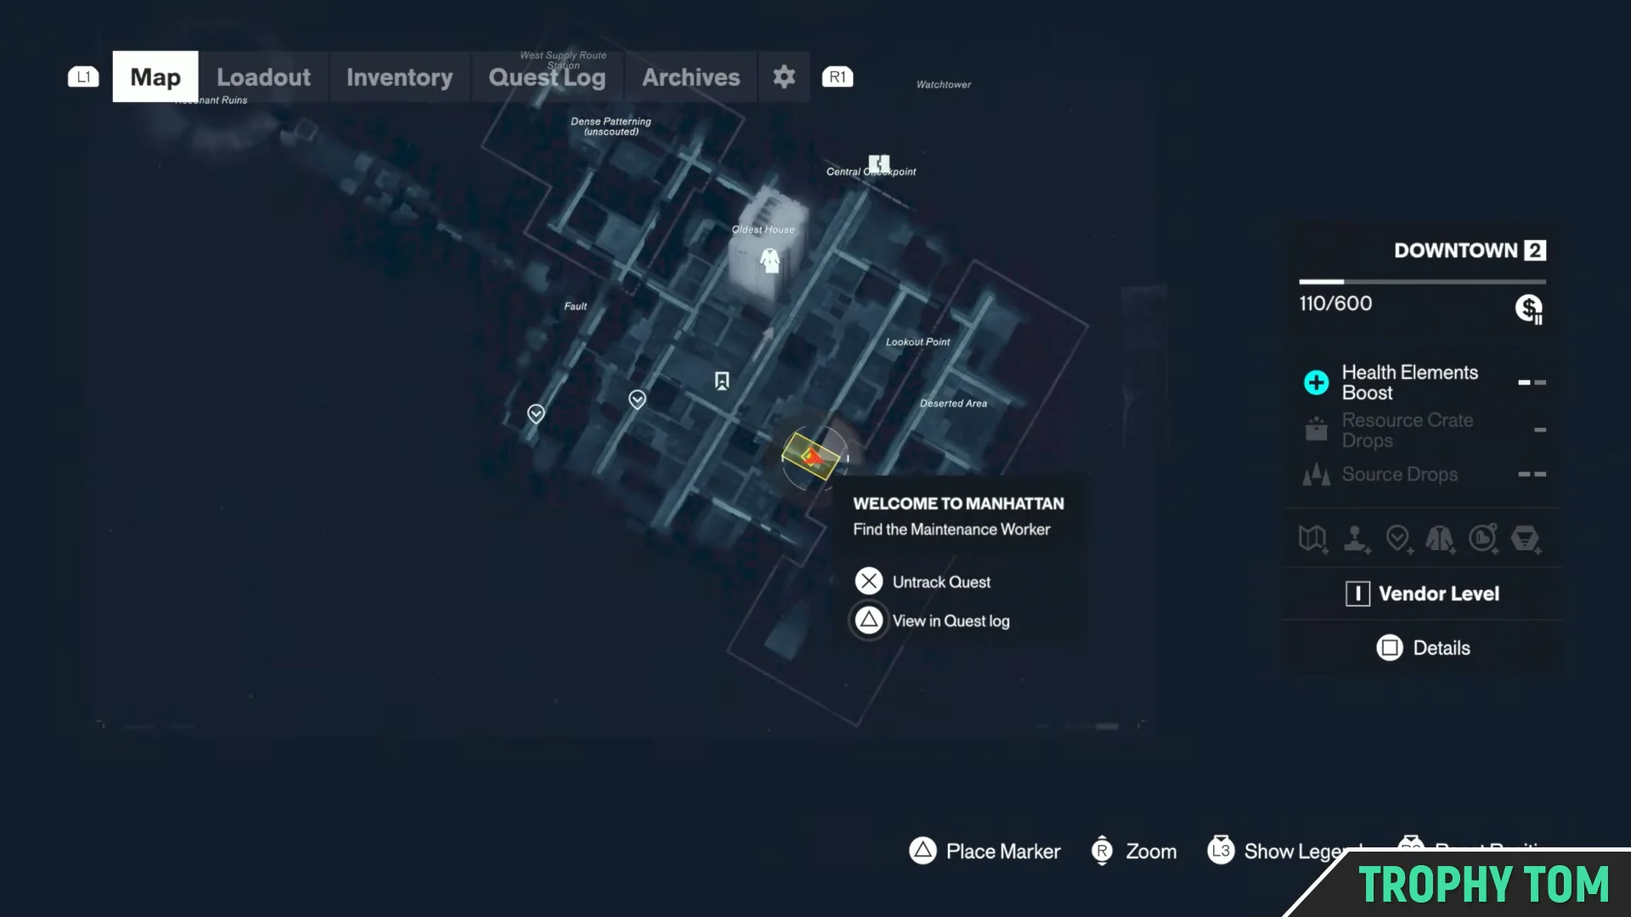Switch to the Inventory tab

point(399,77)
